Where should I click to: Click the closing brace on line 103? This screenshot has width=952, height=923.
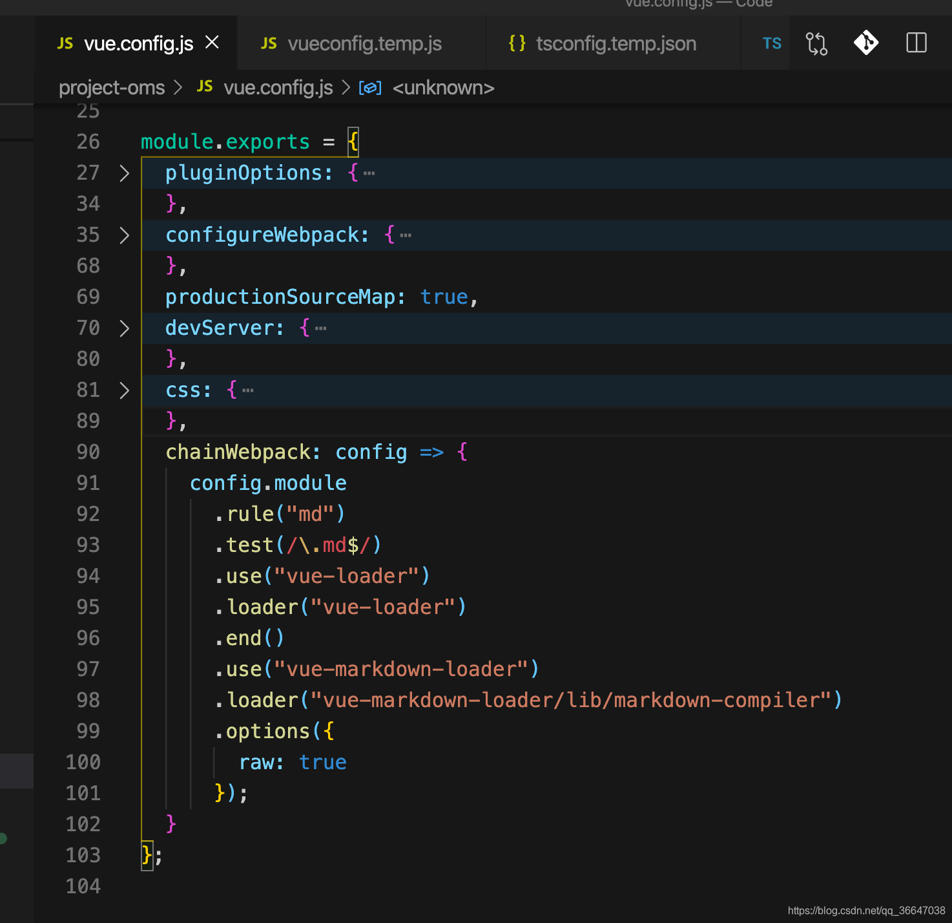pos(147,855)
